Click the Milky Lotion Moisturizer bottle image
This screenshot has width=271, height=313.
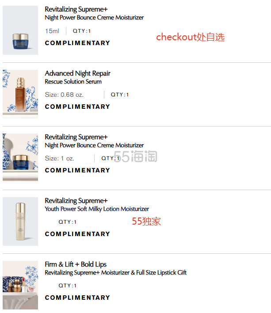click(x=20, y=221)
